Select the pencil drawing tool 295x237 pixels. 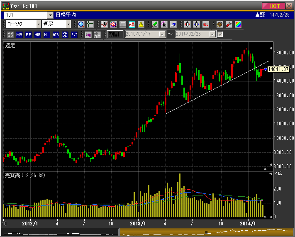point(155,24)
